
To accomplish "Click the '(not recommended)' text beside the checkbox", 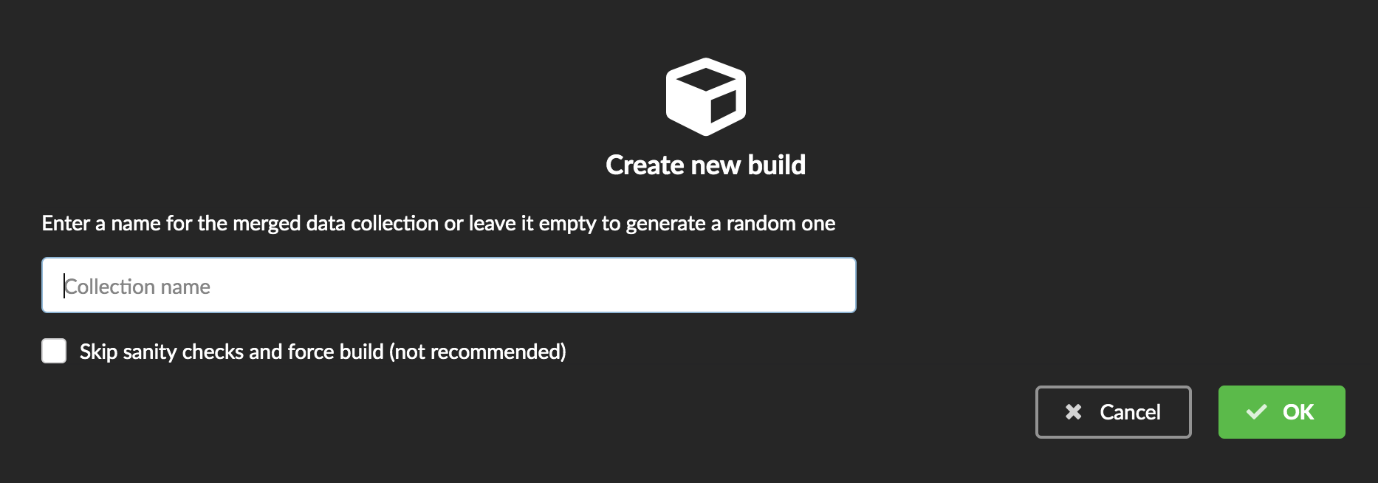I will point(478,352).
